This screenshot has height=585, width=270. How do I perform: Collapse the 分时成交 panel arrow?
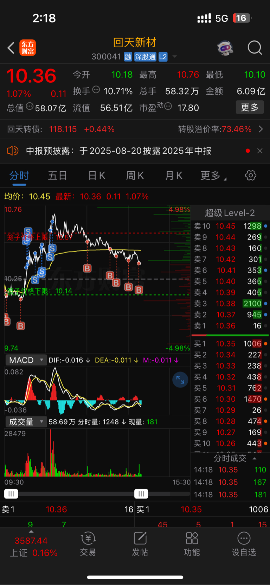click(255, 458)
